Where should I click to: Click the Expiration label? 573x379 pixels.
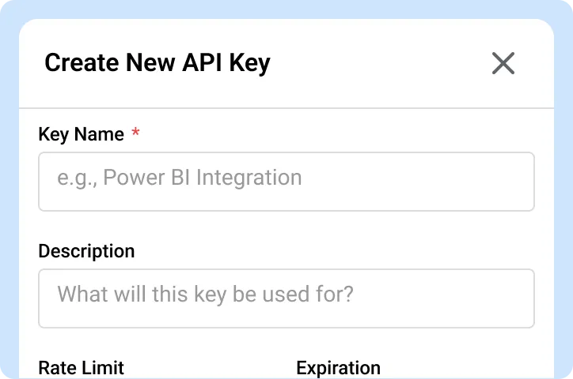[338, 368]
